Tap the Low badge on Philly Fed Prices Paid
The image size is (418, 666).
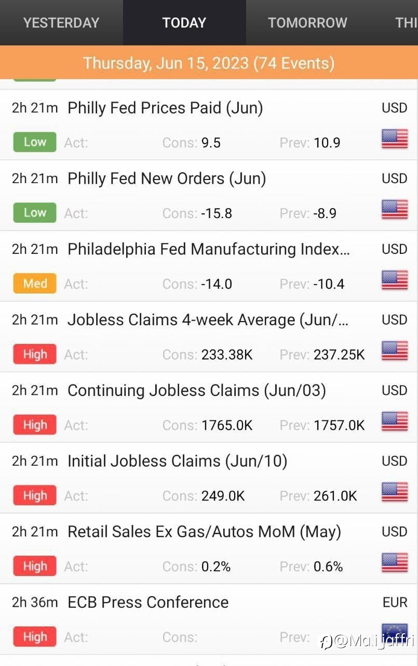point(35,142)
